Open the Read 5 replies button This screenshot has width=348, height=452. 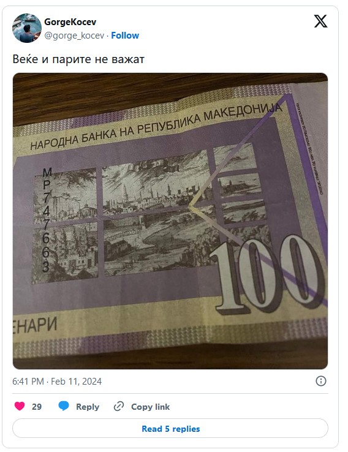click(170, 428)
